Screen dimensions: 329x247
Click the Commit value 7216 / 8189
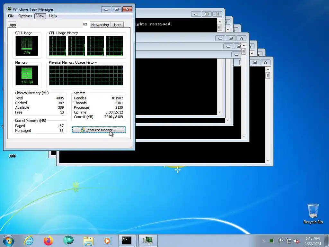[113, 117]
